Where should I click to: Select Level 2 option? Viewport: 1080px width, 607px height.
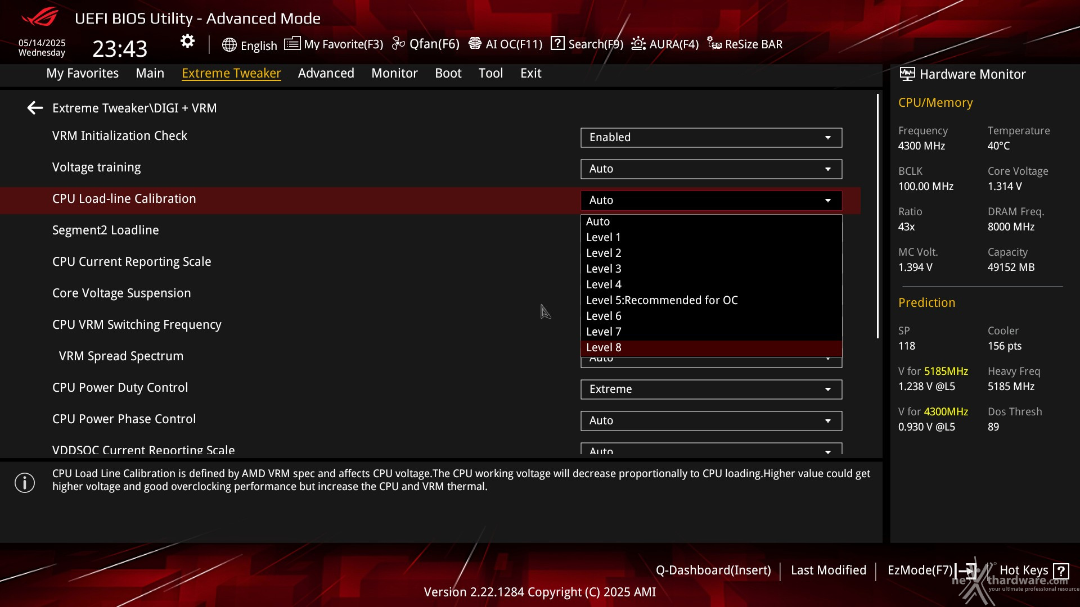711,253
